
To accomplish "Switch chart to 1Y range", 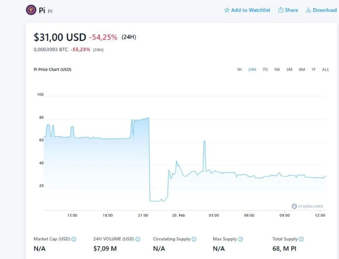I will pyautogui.click(x=314, y=70).
